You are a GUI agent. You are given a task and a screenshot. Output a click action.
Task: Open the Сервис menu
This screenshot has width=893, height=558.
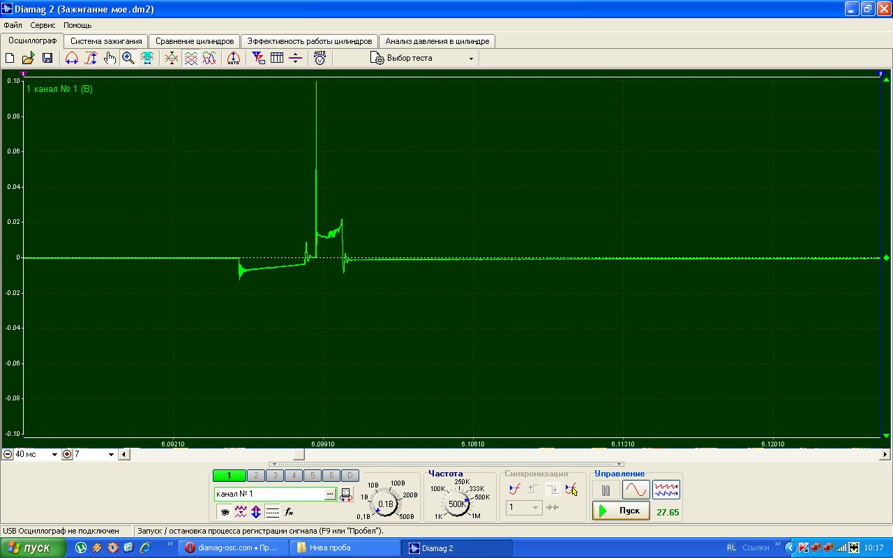tap(43, 25)
